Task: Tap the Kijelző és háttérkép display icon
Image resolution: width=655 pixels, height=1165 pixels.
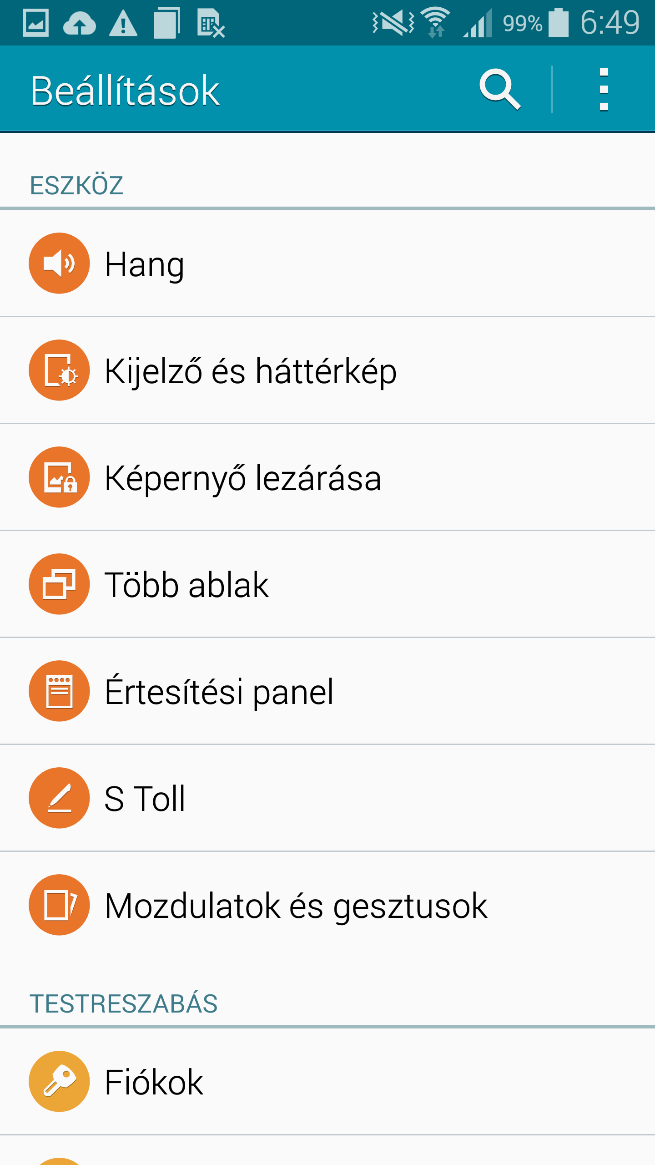Action: 59,370
